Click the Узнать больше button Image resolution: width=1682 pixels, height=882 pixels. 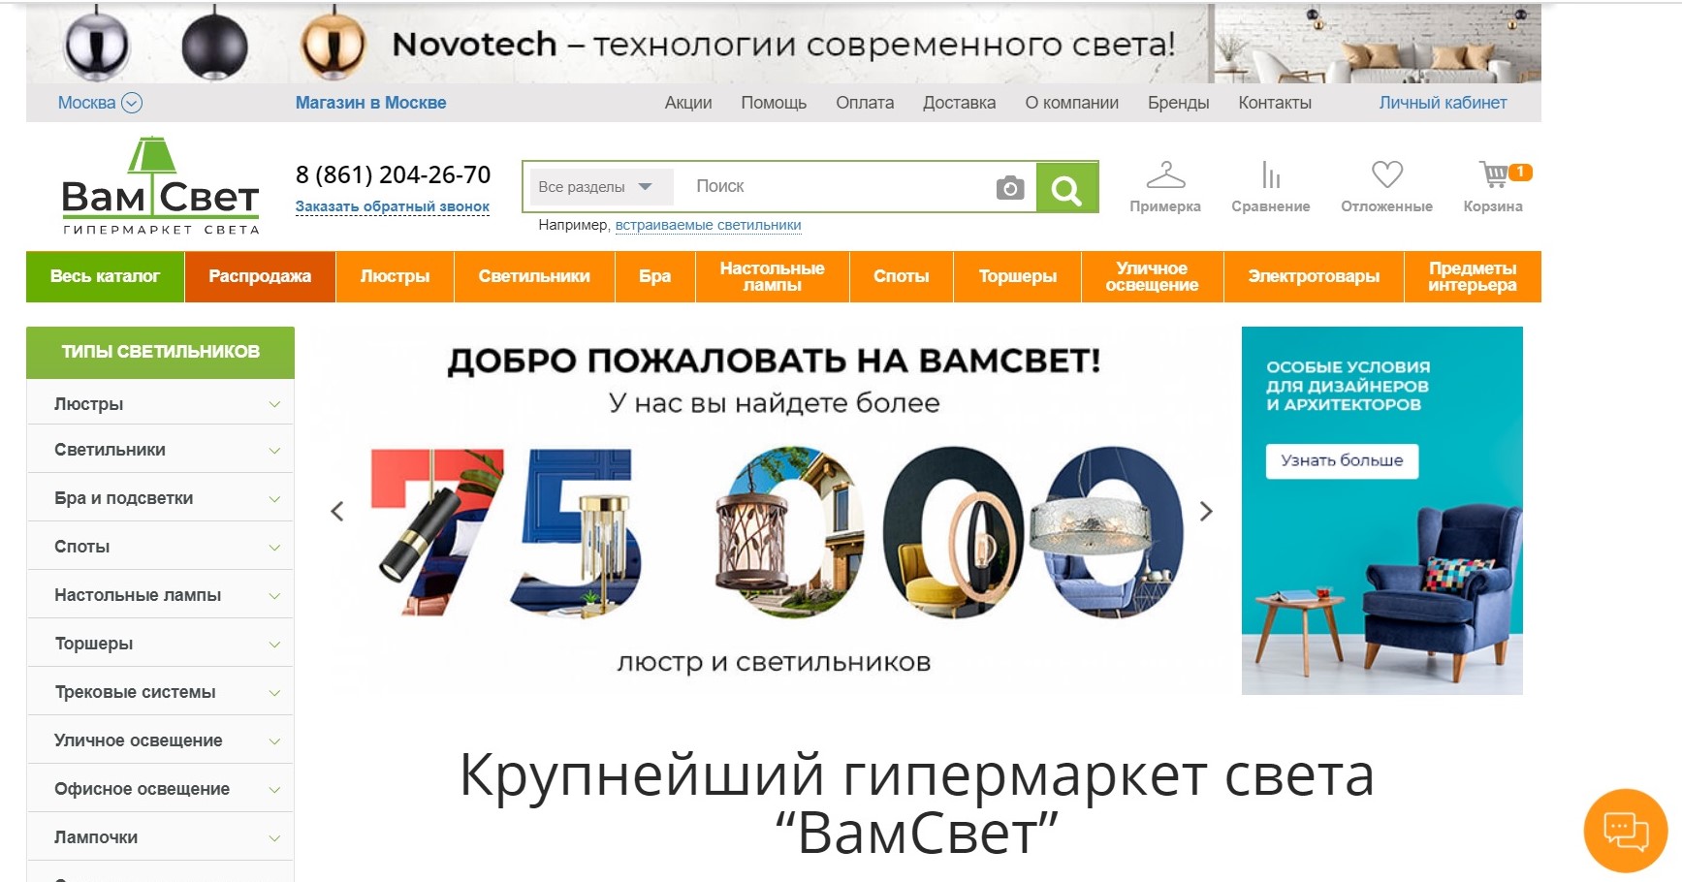1342,461
